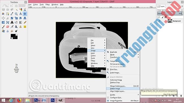
Task: Open Layers tab configuration menu button
Action: click(182, 6)
